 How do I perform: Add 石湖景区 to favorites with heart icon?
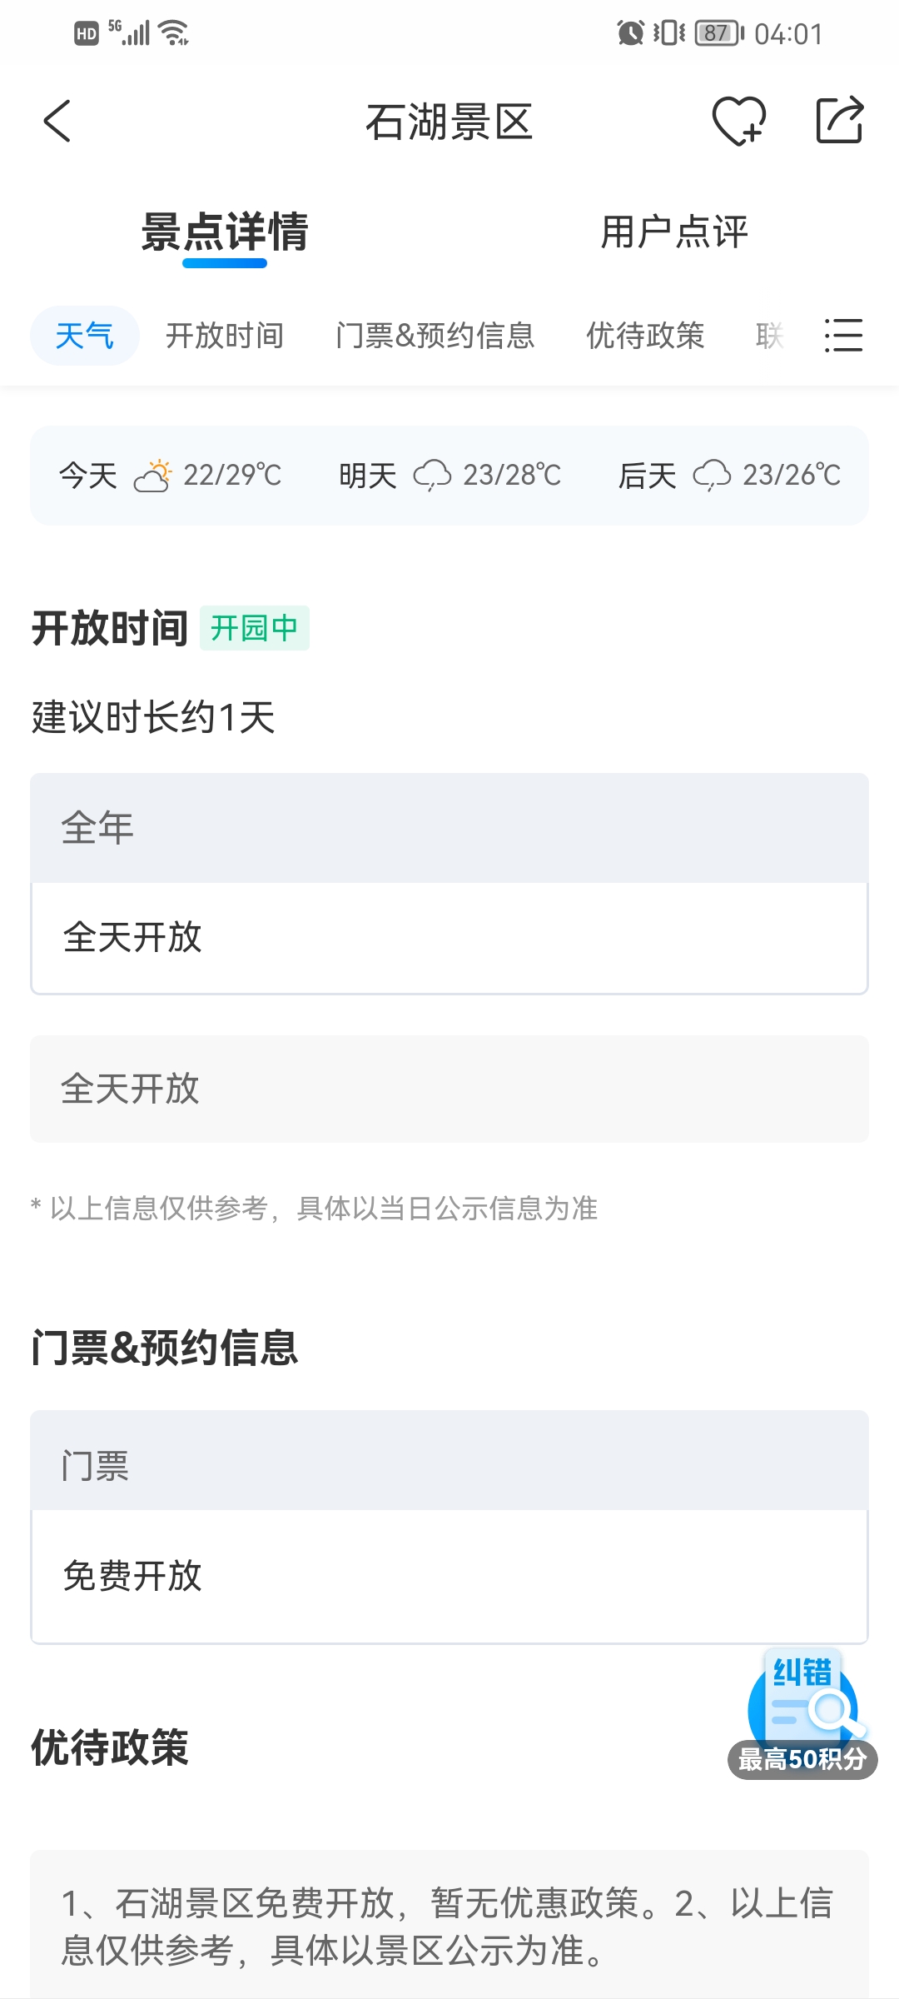click(x=738, y=122)
